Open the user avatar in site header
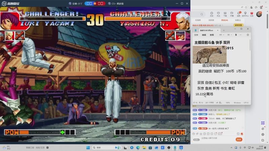Image resolution: width=269 pixels, height=151 pixels. (x=259, y=14)
